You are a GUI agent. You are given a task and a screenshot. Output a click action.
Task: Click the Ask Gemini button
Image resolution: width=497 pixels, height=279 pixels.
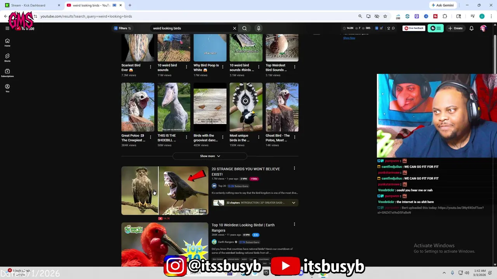[442, 5]
